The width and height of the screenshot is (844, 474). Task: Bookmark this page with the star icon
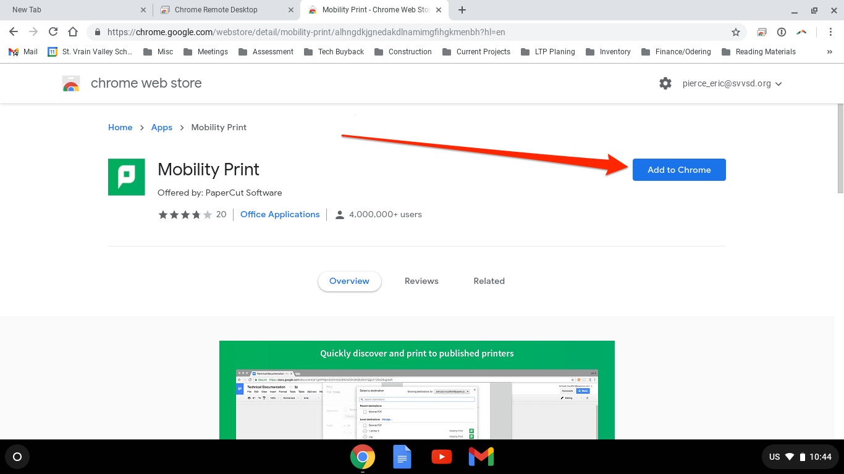point(735,32)
